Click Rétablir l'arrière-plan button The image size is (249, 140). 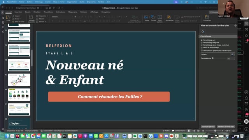[x=226, y=127]
